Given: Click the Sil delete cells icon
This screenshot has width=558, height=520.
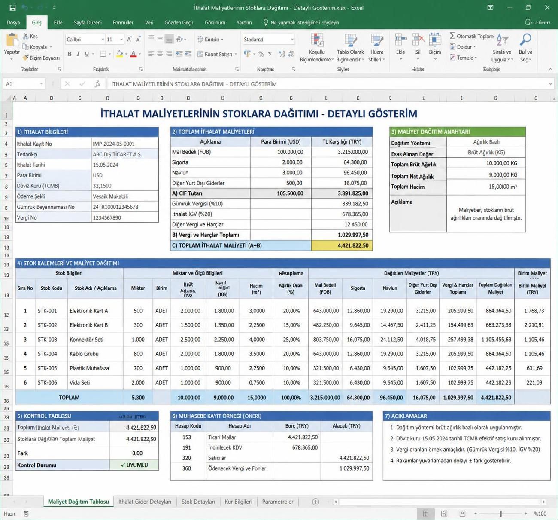Looking at the screenshot, I should pos(418,40).
